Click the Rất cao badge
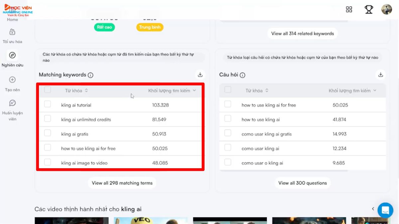 104,27
